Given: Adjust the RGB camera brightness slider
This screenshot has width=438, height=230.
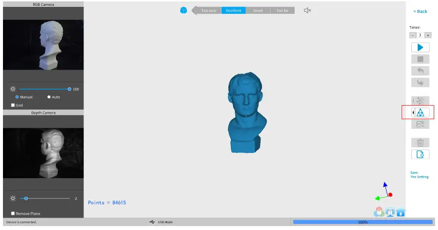Looking at the screenshot, I should tap(44, 89).
